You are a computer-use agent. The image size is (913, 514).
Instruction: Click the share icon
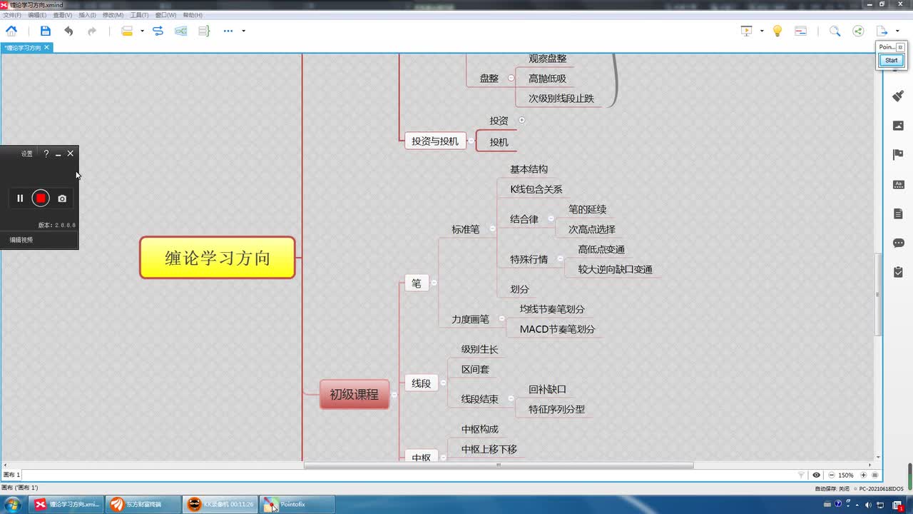pos(858,31)
